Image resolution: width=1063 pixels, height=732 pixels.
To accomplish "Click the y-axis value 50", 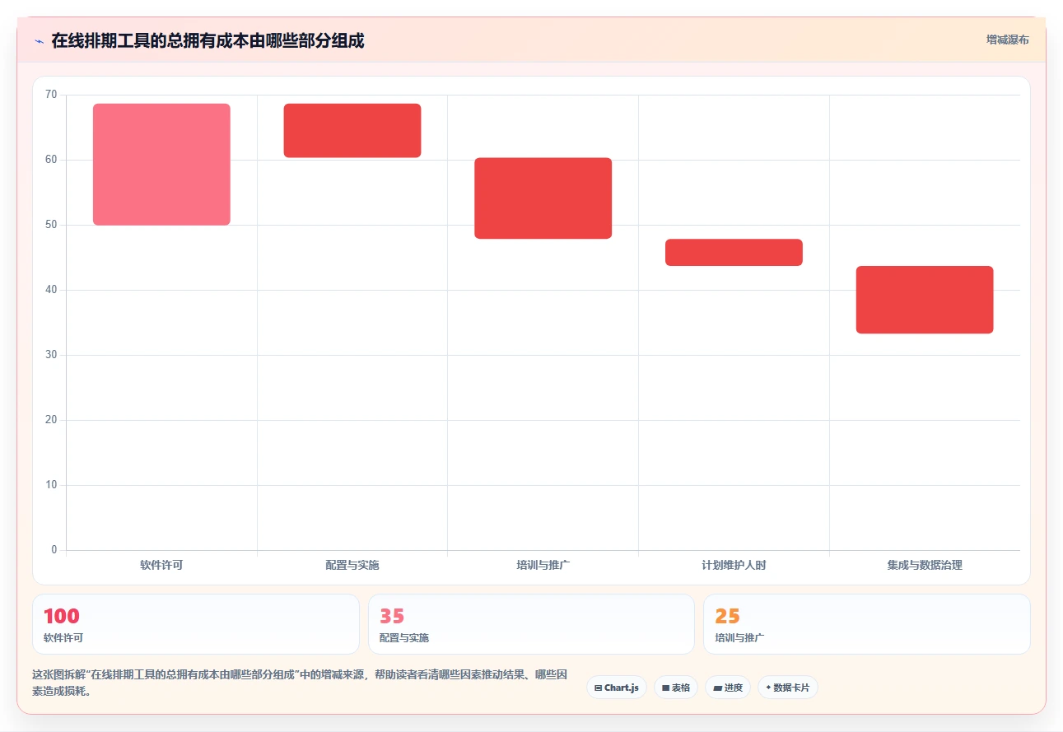I will 51,225.
